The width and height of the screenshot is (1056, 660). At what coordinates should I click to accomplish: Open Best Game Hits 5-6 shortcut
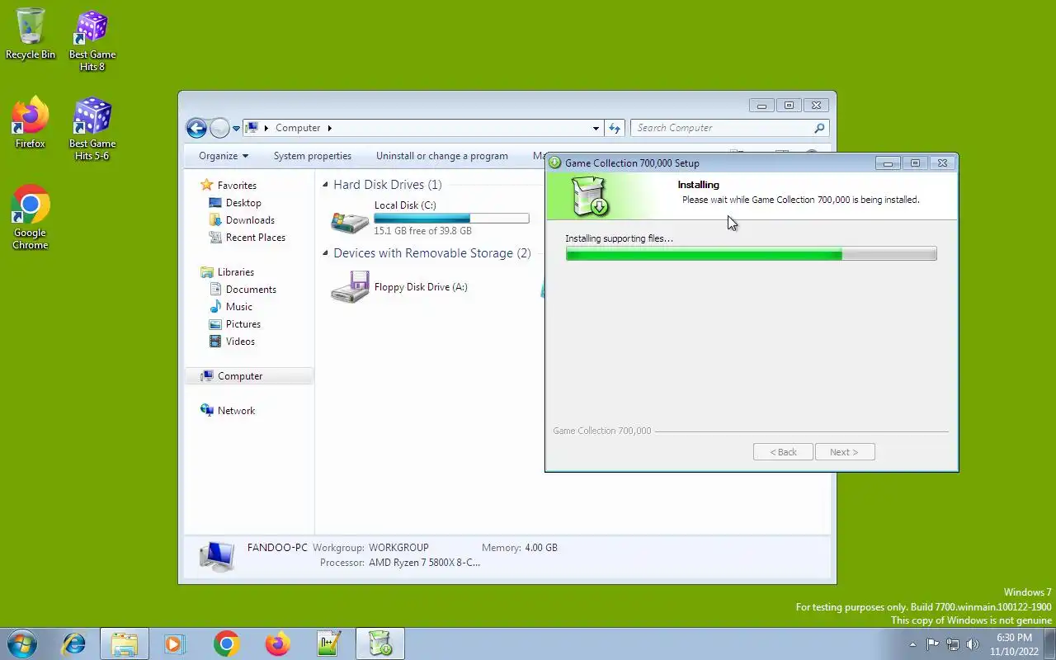click(92, 130)
